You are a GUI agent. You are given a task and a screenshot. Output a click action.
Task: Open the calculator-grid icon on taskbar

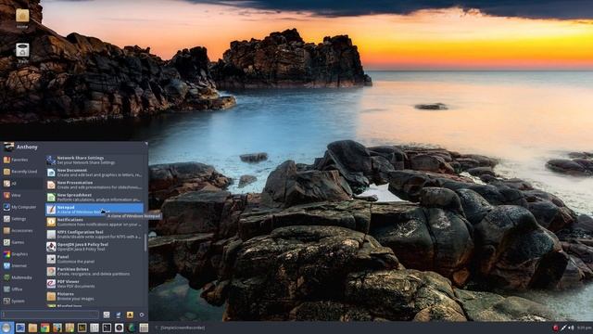tap(144, 328)
